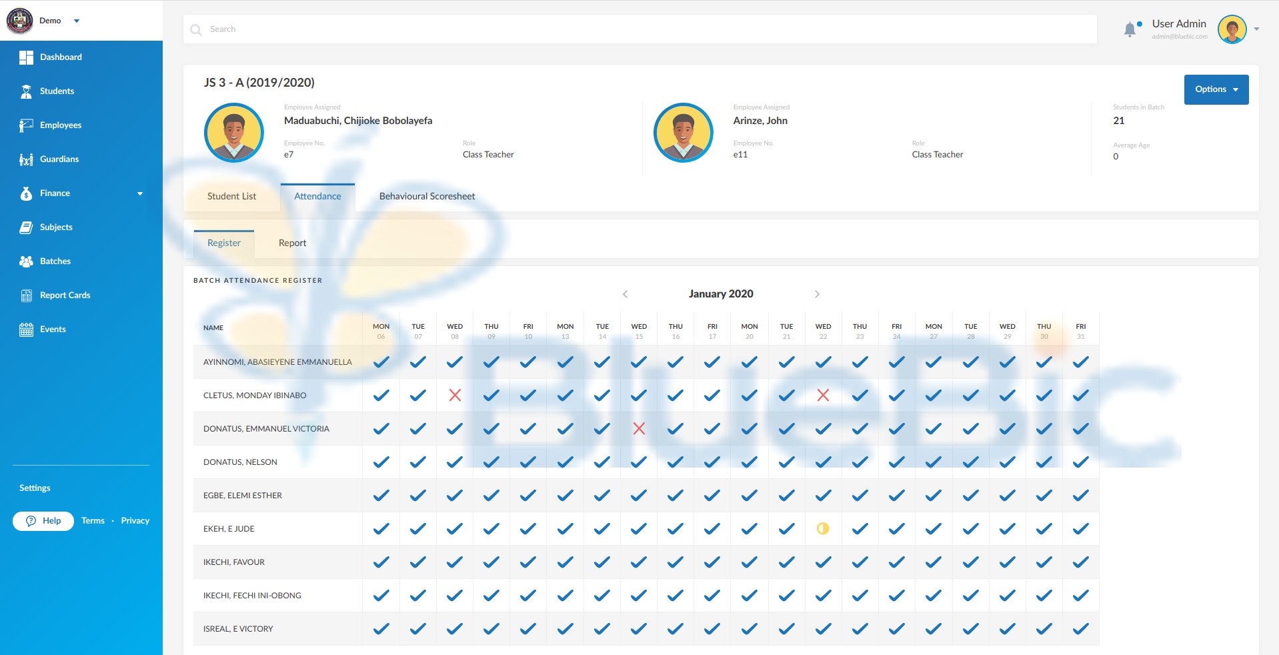Click the User Admin avatar
Image resolution: width=1279 pixels, height=655 pixels.
tap(1232, 29)
